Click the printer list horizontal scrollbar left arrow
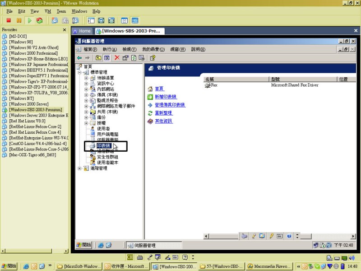This screenshot has width=361, height=271. click(206, 236)
